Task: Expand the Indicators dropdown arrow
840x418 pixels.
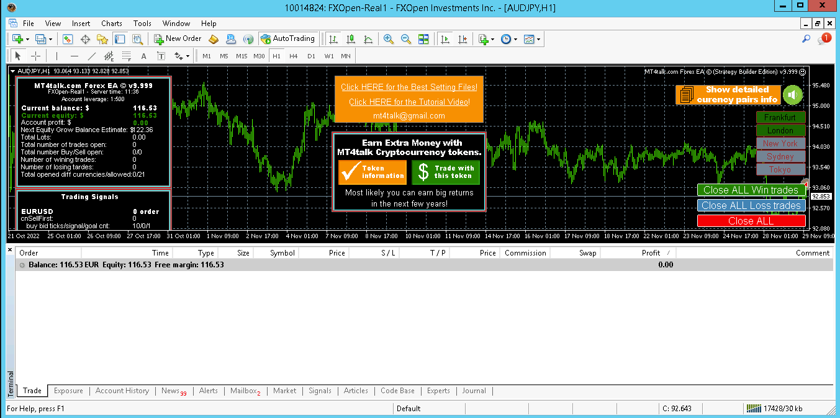Action: point(493,38)
